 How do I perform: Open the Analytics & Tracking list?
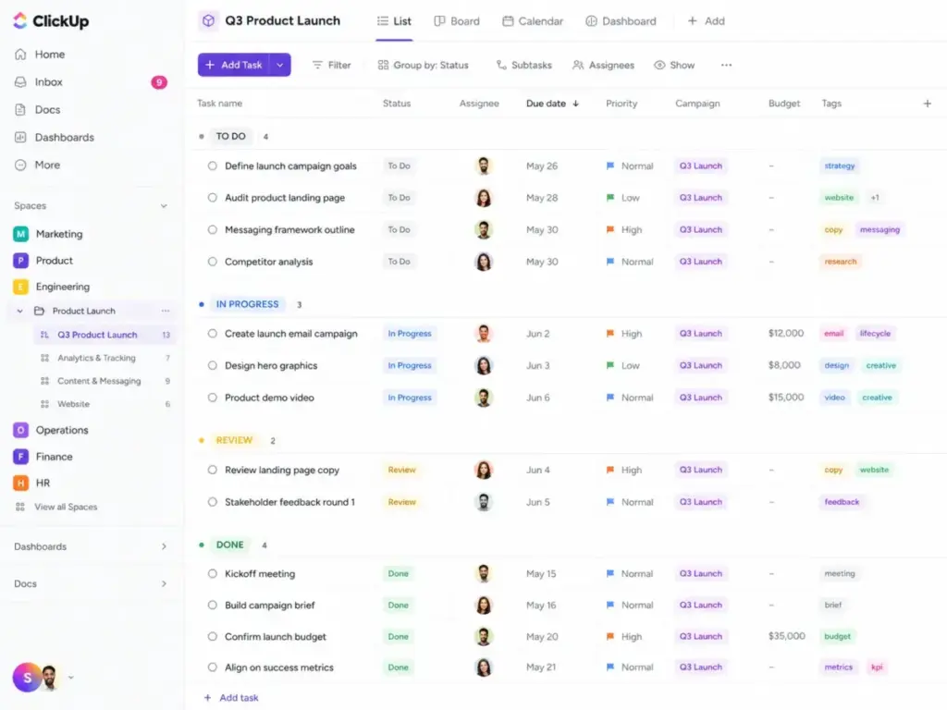pos(96,358)
